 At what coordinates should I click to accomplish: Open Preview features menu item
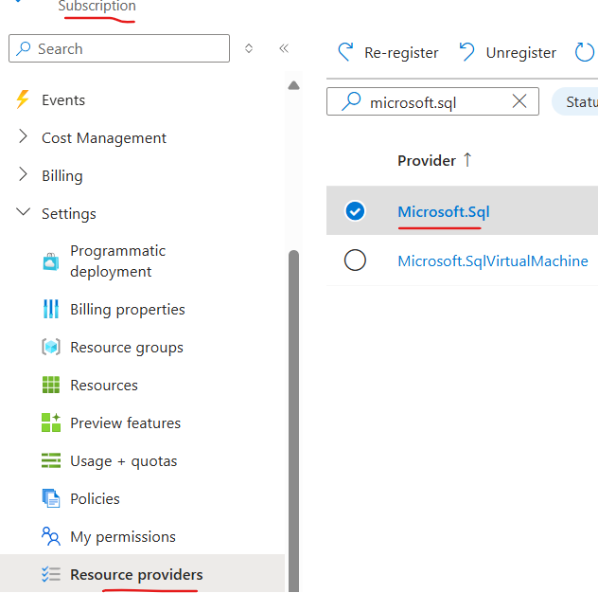126,423
